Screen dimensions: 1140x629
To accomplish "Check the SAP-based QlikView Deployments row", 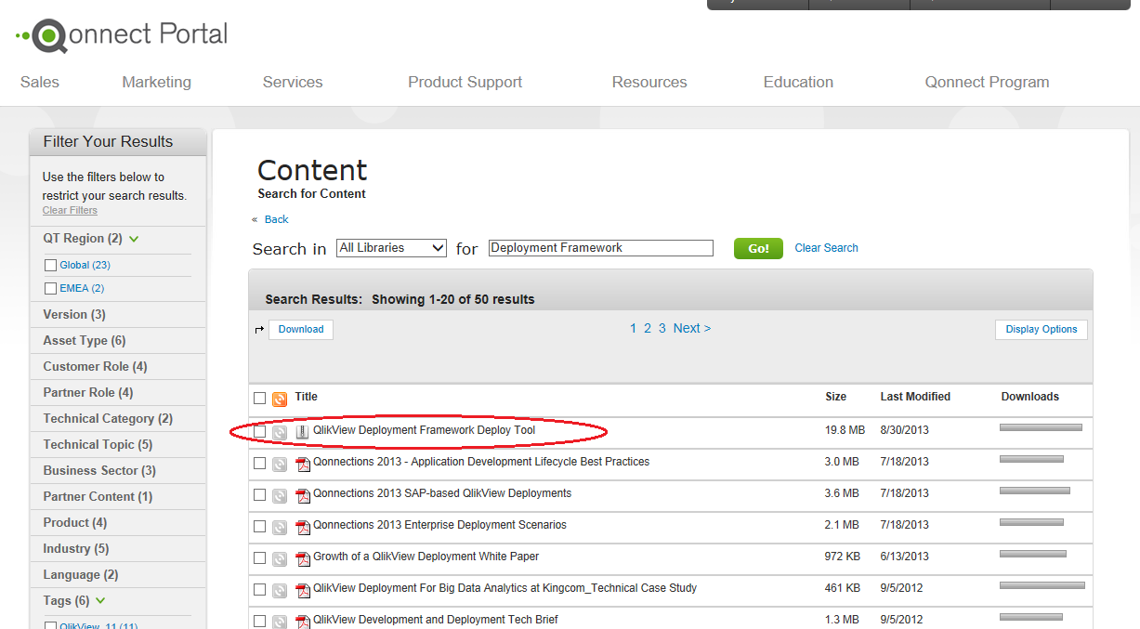I will [260, 494].
